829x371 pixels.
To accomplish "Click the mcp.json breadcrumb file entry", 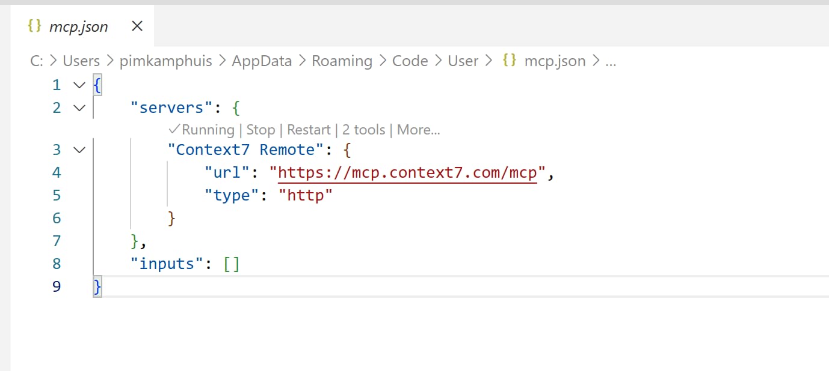I will 555,61.
